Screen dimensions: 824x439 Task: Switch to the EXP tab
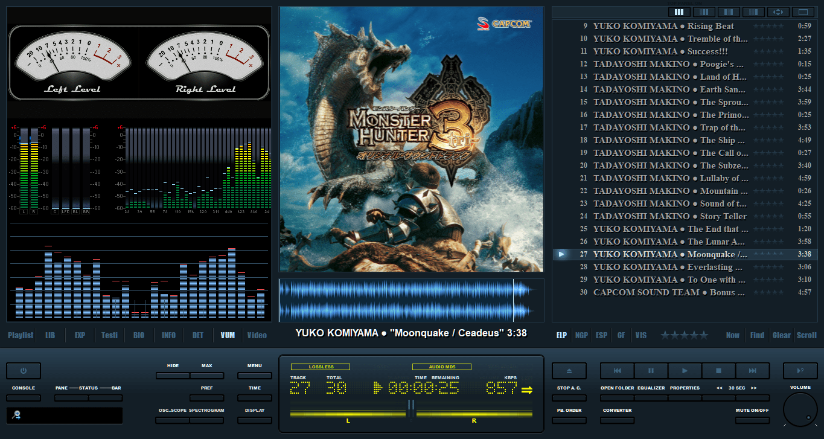click(x=80, y=335)
